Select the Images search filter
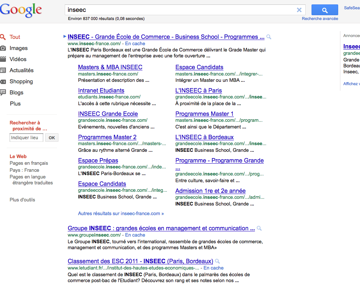This screenshot has width=360, height=291. [x=18, y=48]
